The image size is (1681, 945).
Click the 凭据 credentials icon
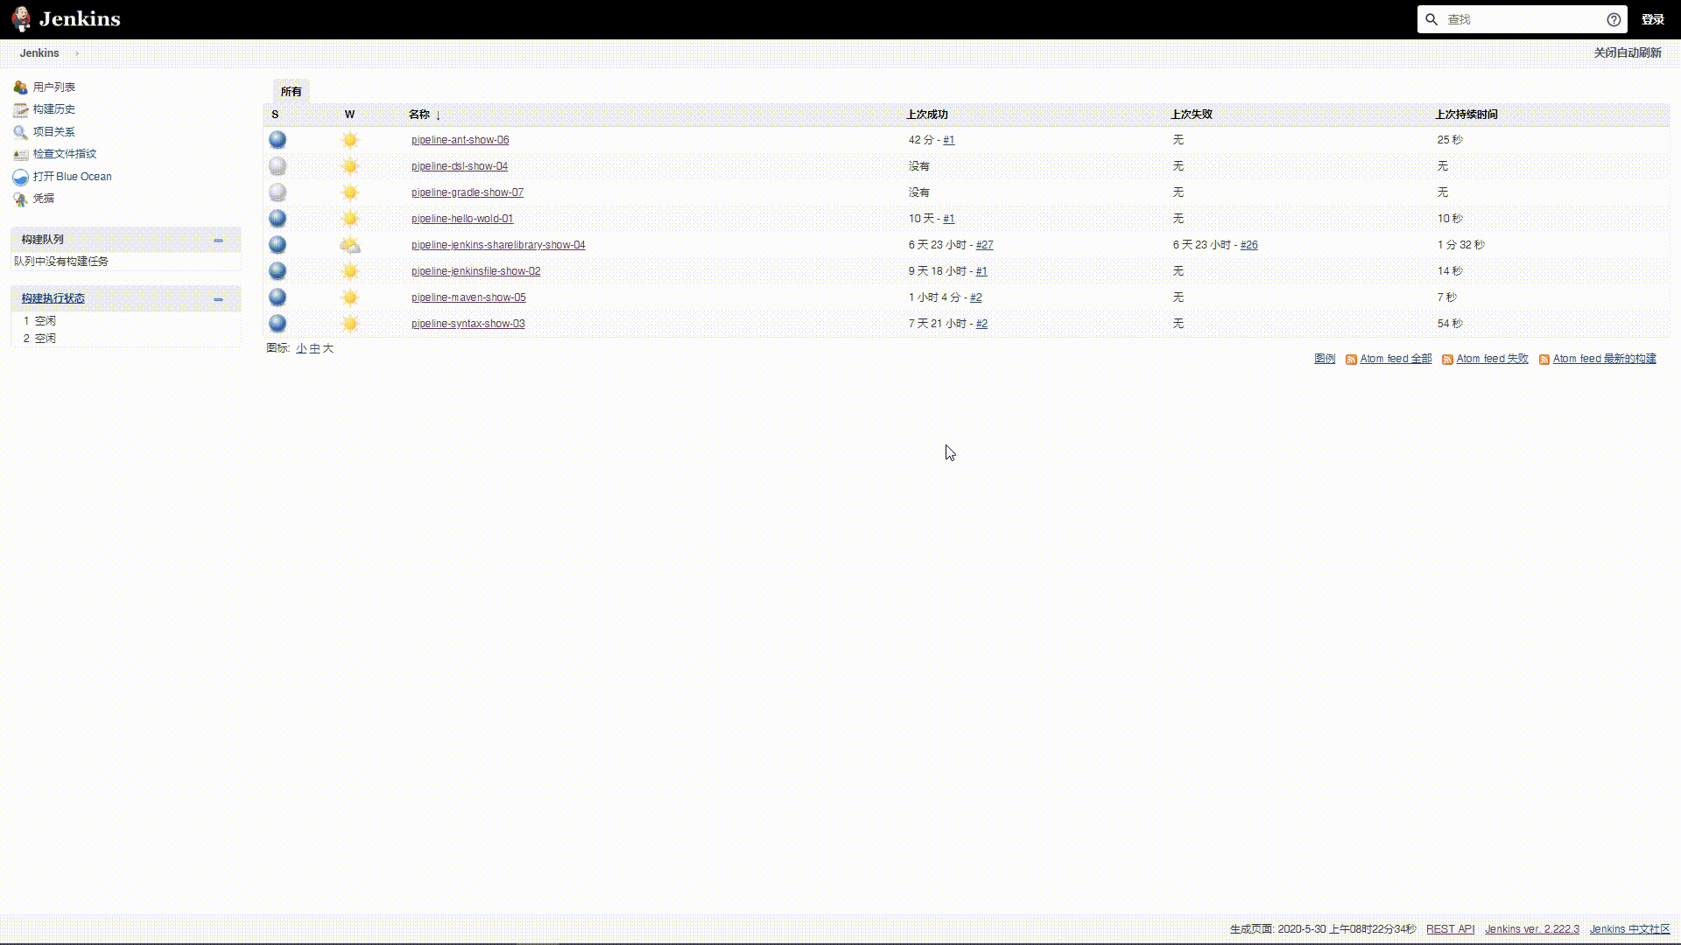coord(20,199)
